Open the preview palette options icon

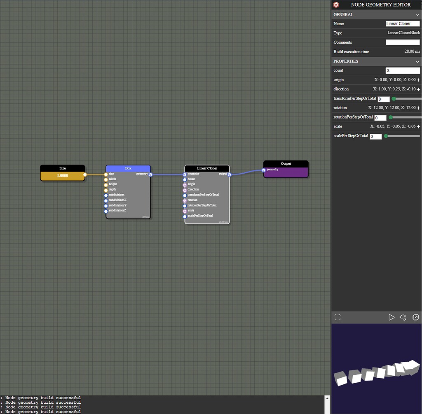click(x=403, y=317)
